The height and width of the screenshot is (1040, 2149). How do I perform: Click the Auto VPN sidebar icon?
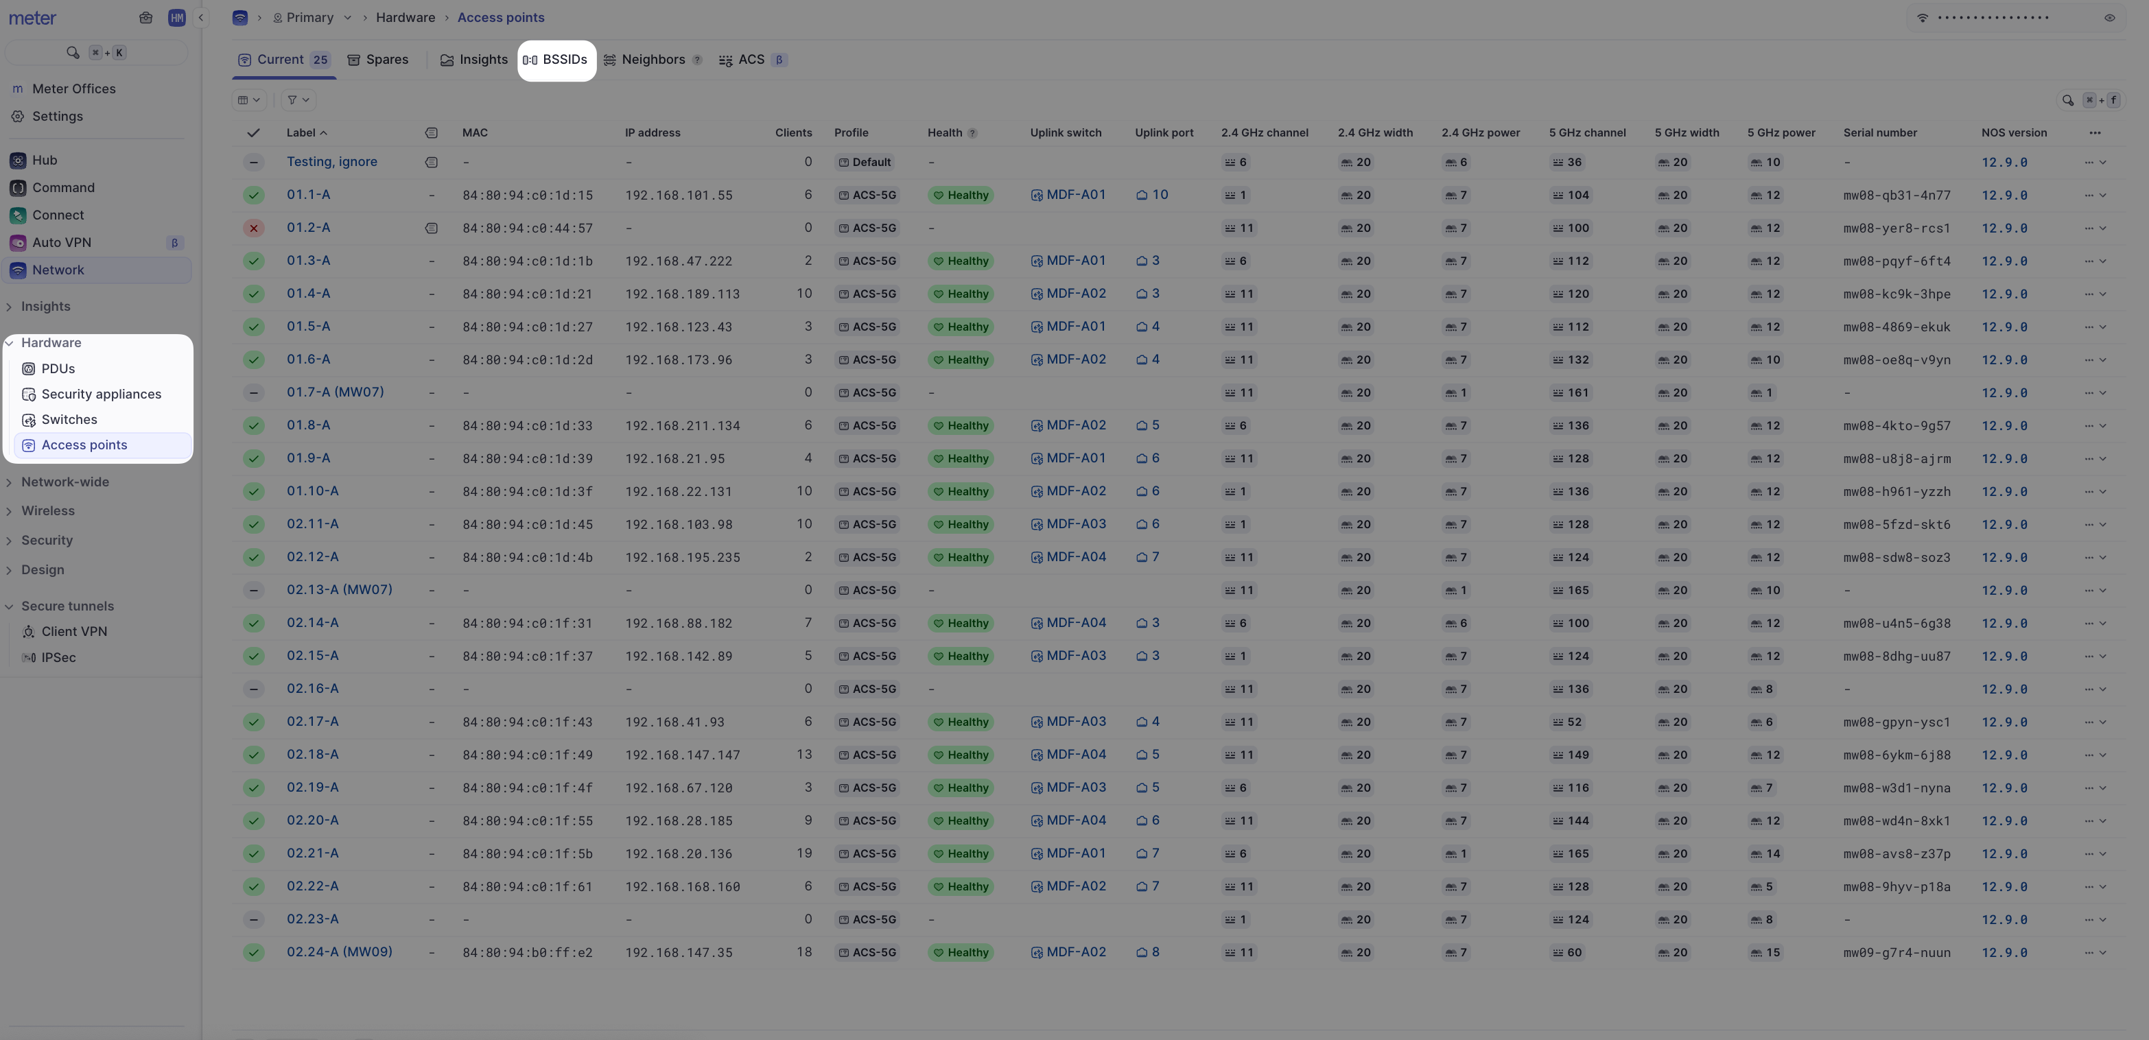pyautogui.click(x=18, y=242)
